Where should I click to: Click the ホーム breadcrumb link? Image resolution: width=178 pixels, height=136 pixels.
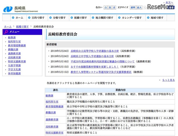[8, 27]
